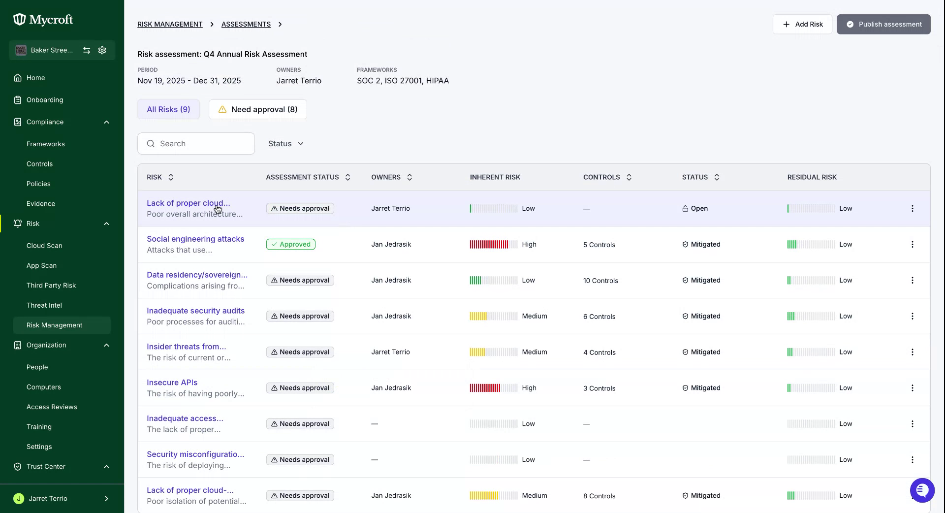Collapse the Compliance sidebar section
The image size is (945, 513).
106,122
